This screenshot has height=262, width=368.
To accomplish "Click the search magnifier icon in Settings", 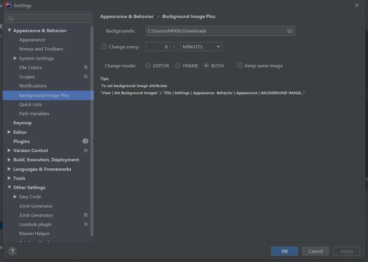I will 10,18.
